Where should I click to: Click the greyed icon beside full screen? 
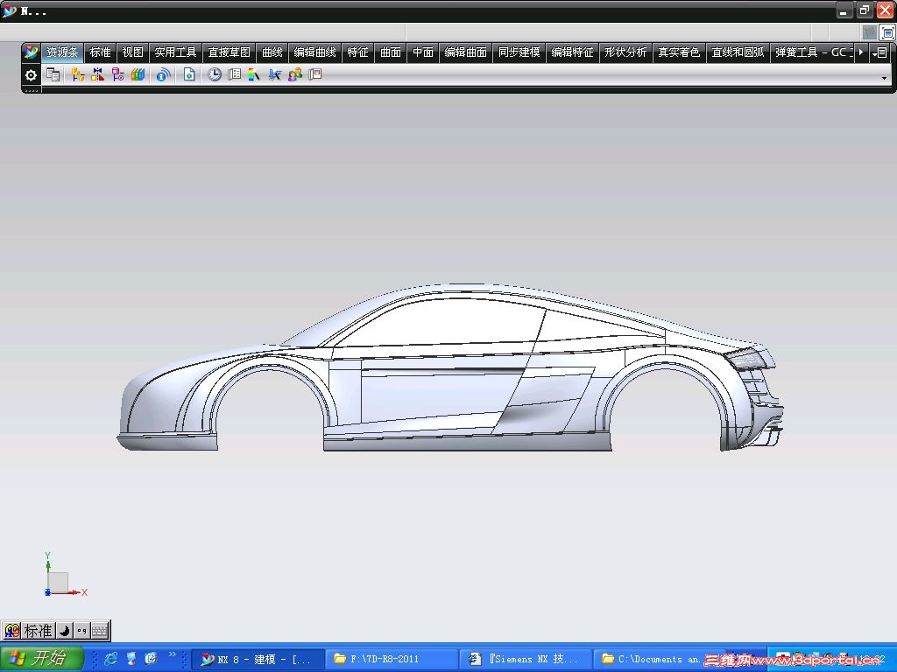coord(870,32)
